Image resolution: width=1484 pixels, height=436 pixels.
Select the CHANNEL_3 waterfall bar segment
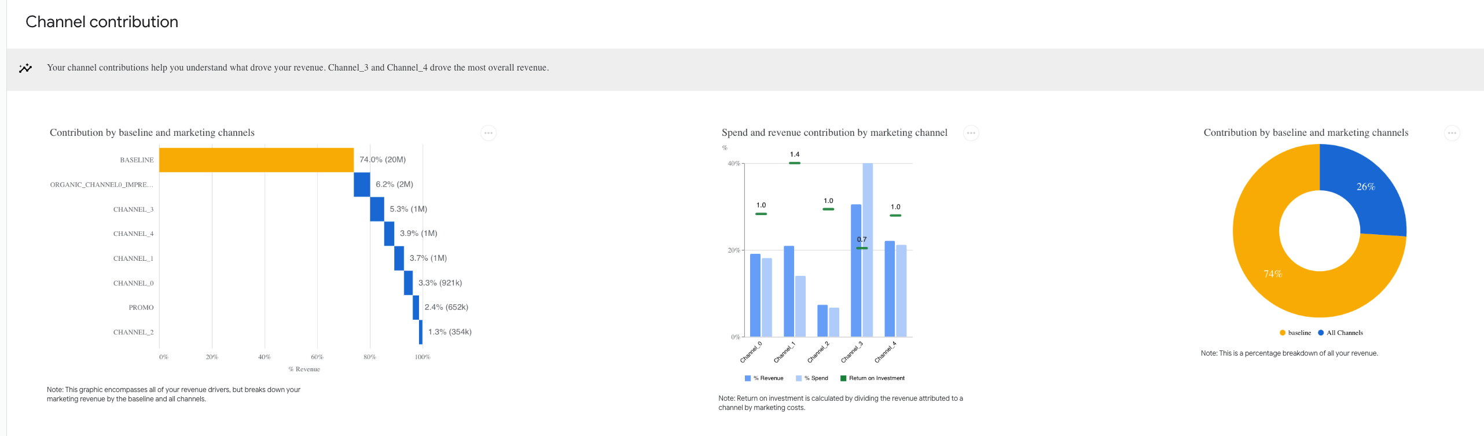377,209
